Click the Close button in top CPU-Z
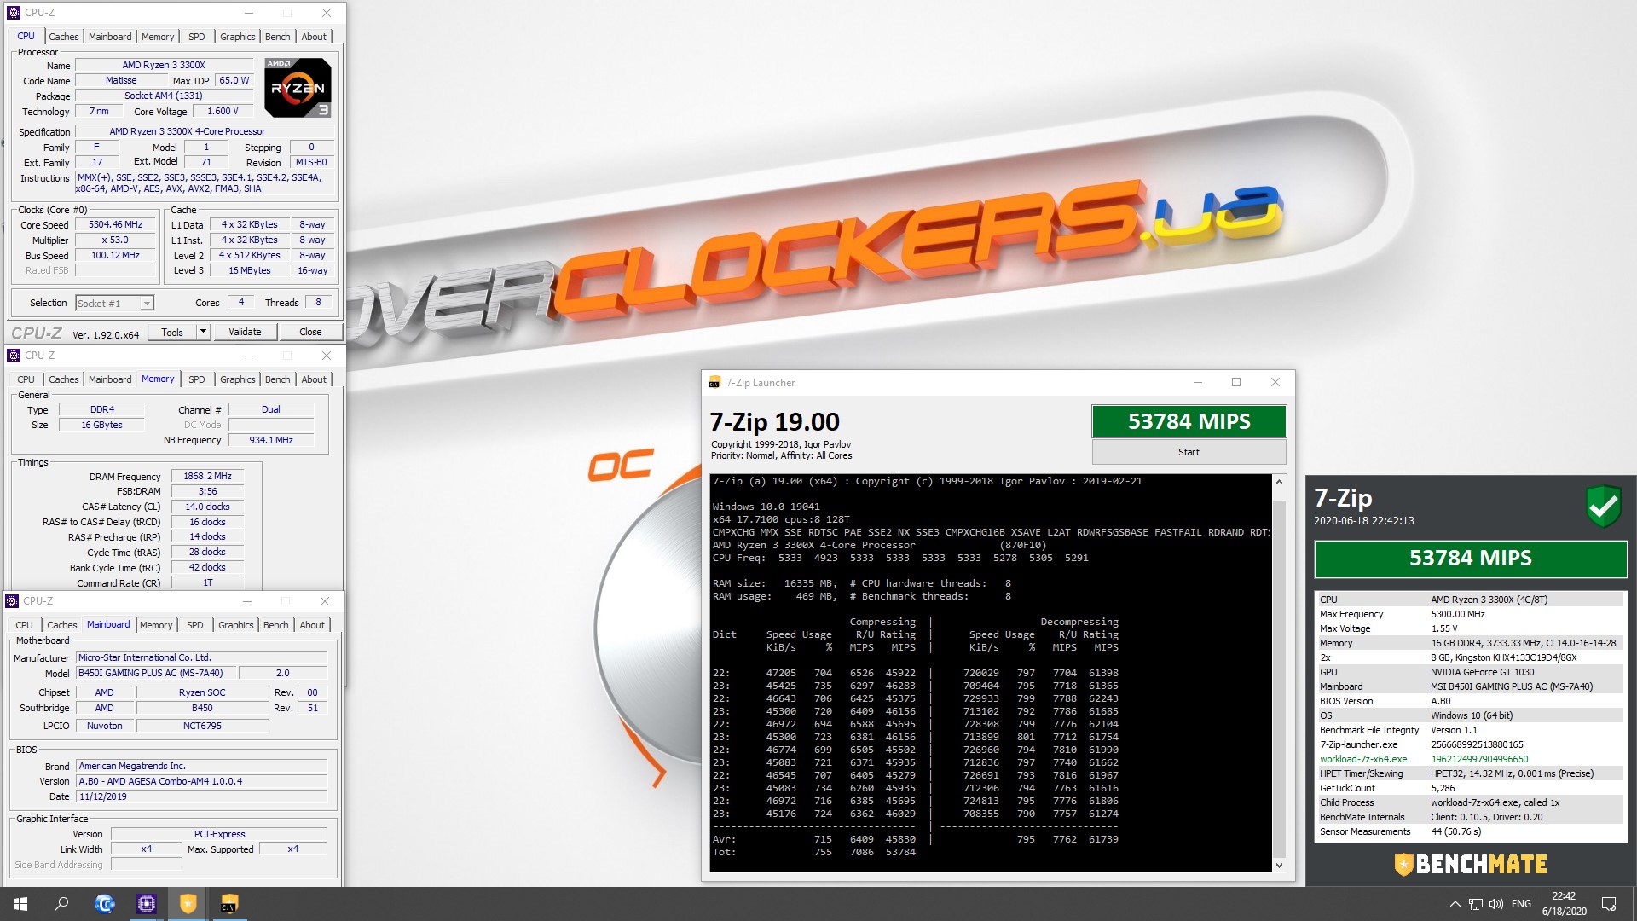This screenshot has width=1637, height=921. [310, 332]
